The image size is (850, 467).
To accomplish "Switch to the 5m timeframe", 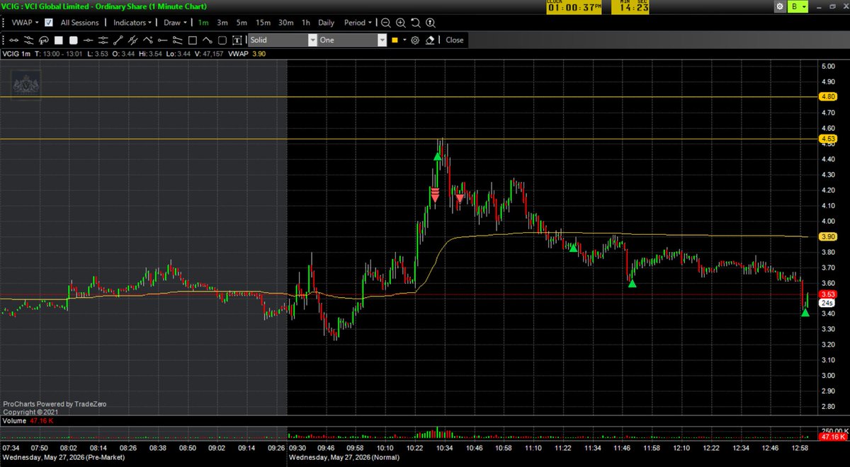I will tap(242, 22).
